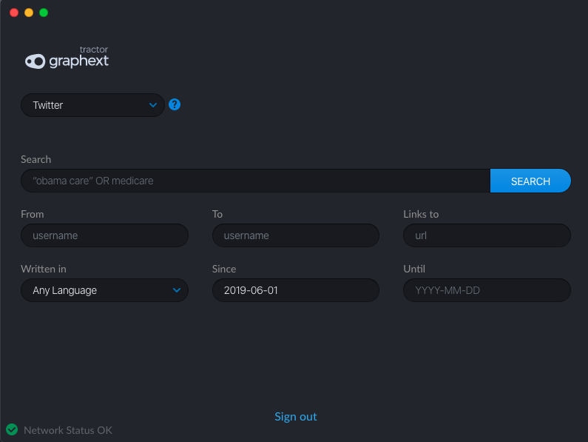Screen dimensions: 588x442
Task: Click the Since label
Action: [224, 269]
